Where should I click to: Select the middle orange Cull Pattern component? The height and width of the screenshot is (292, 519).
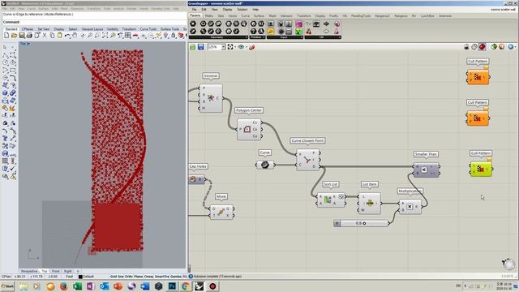478,118
